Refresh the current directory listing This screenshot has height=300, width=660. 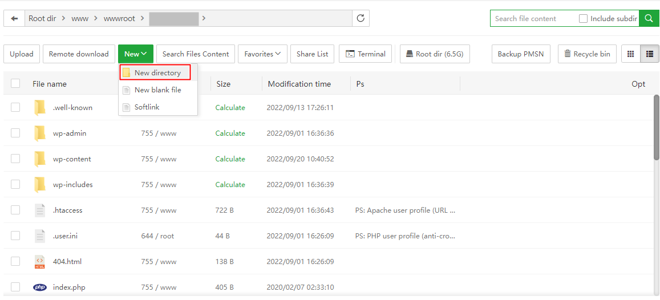[x=361, y=18]
